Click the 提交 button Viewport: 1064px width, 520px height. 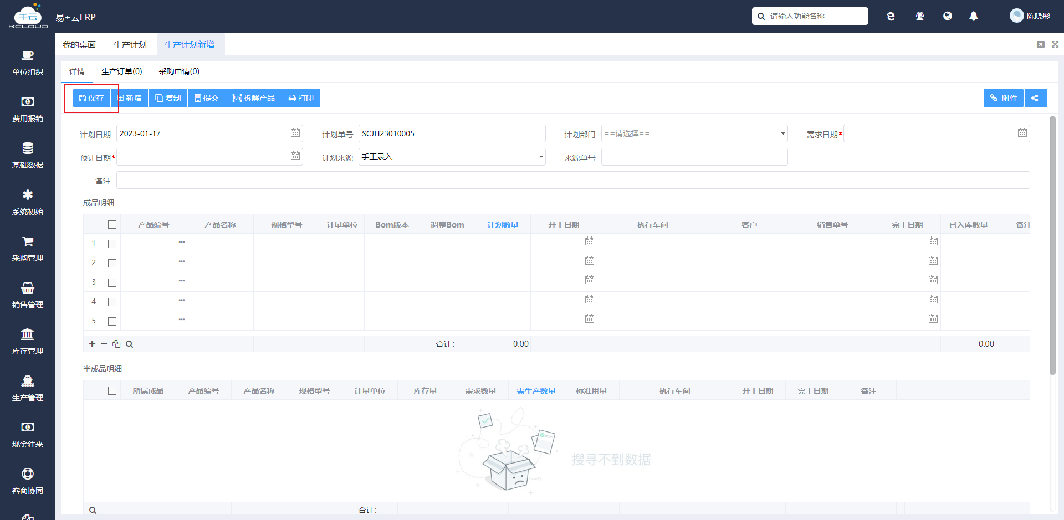[207, 98]
